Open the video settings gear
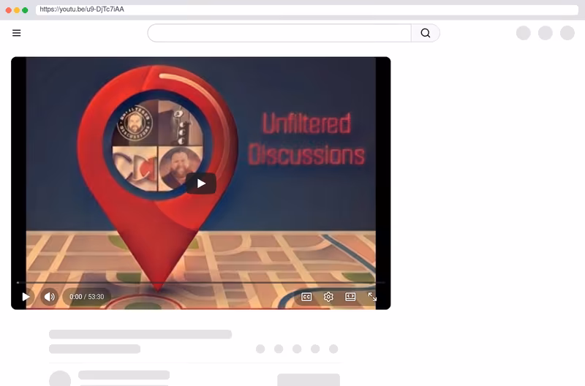The width and height of the screenshot is (585, 386). [328, 297]
